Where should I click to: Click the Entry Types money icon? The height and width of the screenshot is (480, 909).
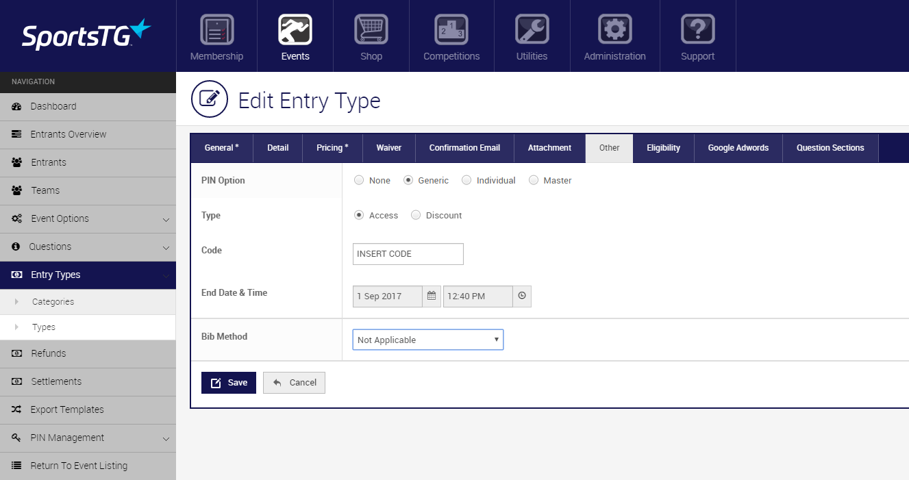click(16, 275)
